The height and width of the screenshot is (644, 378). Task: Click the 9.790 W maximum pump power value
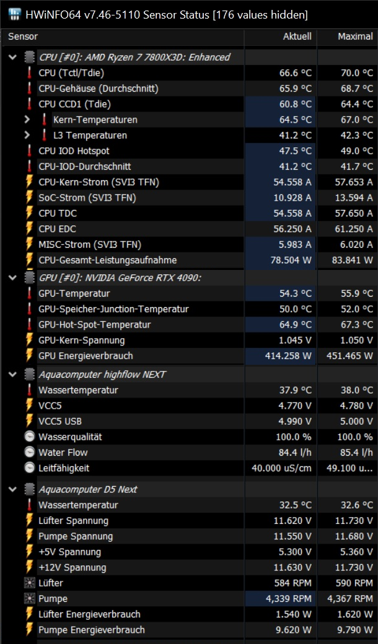tap(354, 630)
